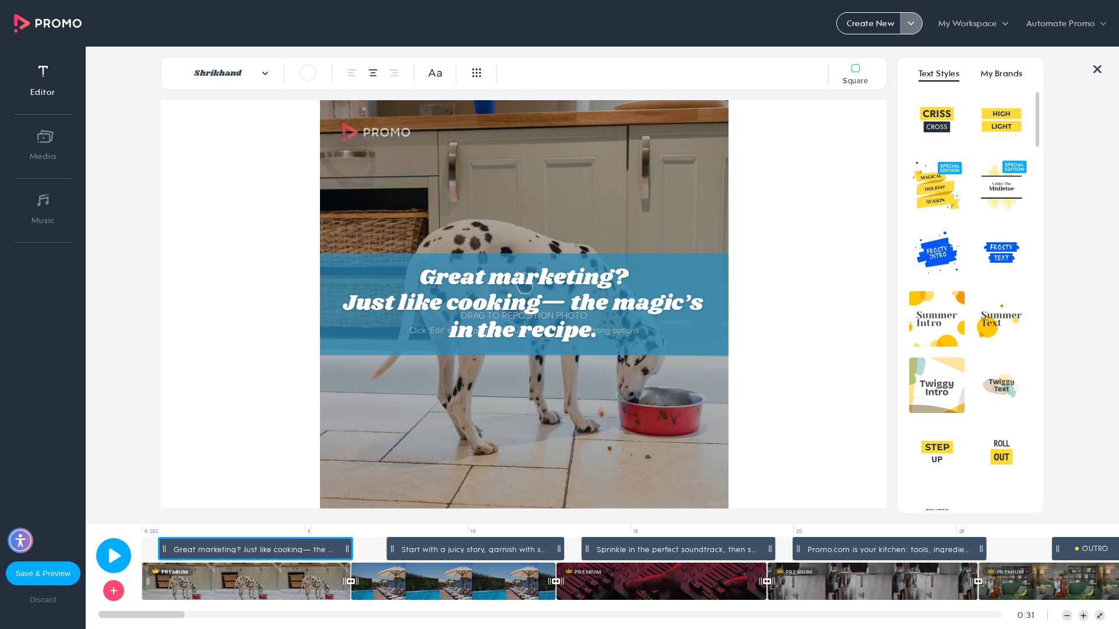
Task: Select the green sofa video clip
Action: click(x=1048, y=581)
